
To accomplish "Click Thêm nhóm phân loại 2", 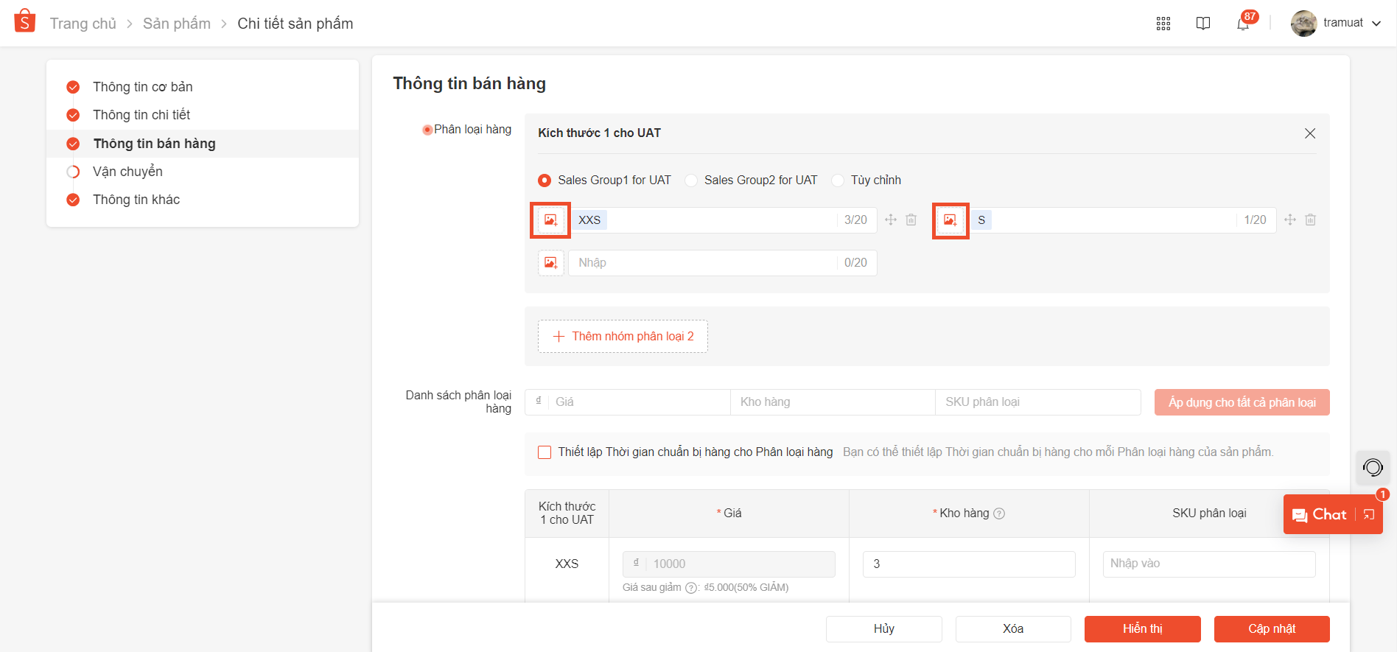I will (623, 337).
